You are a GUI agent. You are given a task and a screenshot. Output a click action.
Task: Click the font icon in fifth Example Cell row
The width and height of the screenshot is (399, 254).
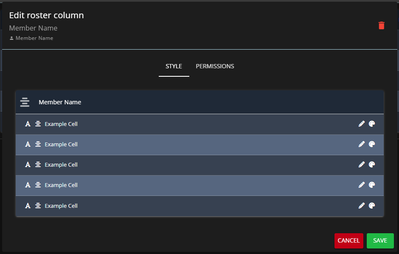[28, 206]
